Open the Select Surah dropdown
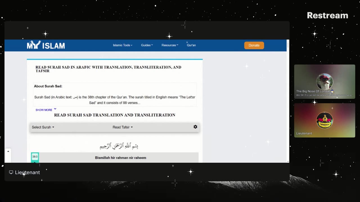This screenshot has width=360, height=202. tap(43, 127)
